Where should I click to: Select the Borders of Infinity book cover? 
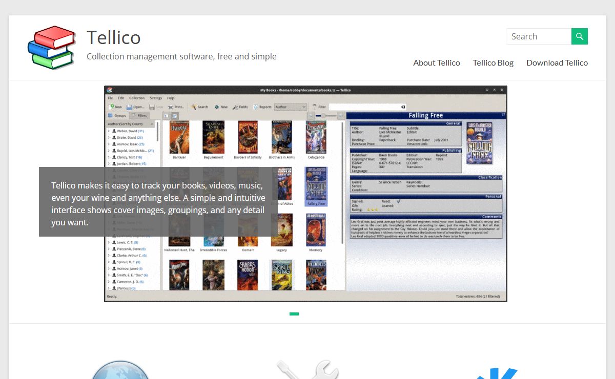click(248, 137)
